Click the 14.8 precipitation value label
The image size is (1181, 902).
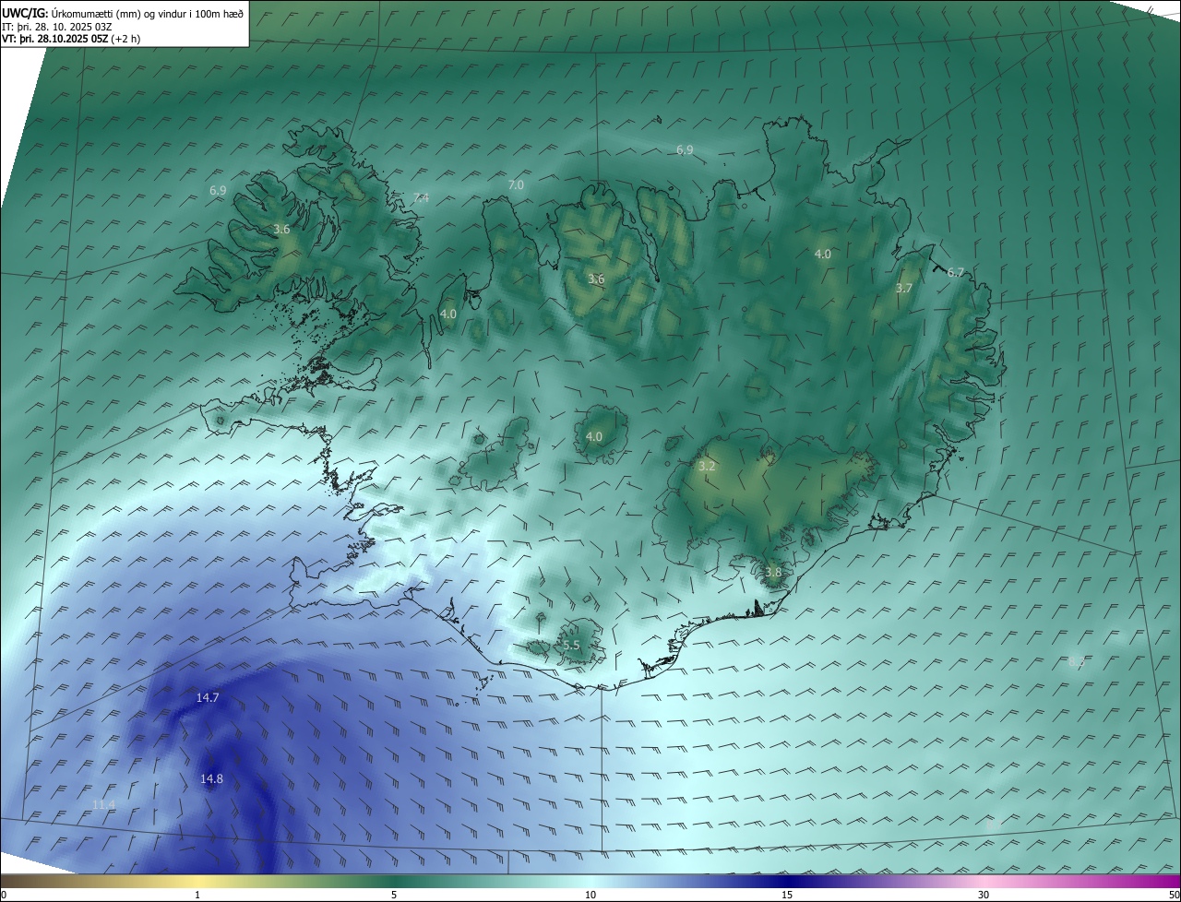point(211,779)
